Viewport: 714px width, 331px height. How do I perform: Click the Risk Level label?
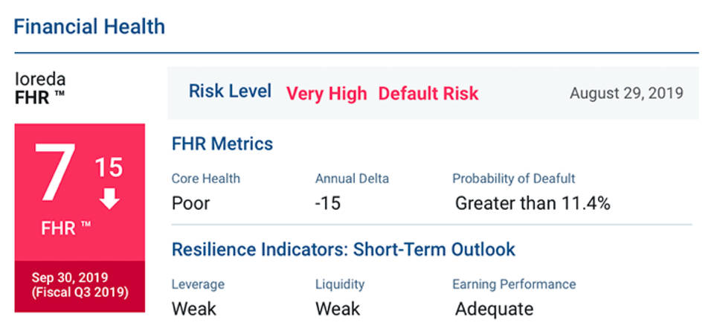pos(229,91)
